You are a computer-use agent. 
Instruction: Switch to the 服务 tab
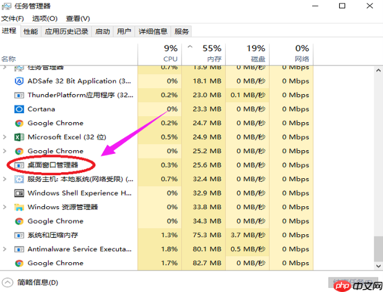pos(181,32)
